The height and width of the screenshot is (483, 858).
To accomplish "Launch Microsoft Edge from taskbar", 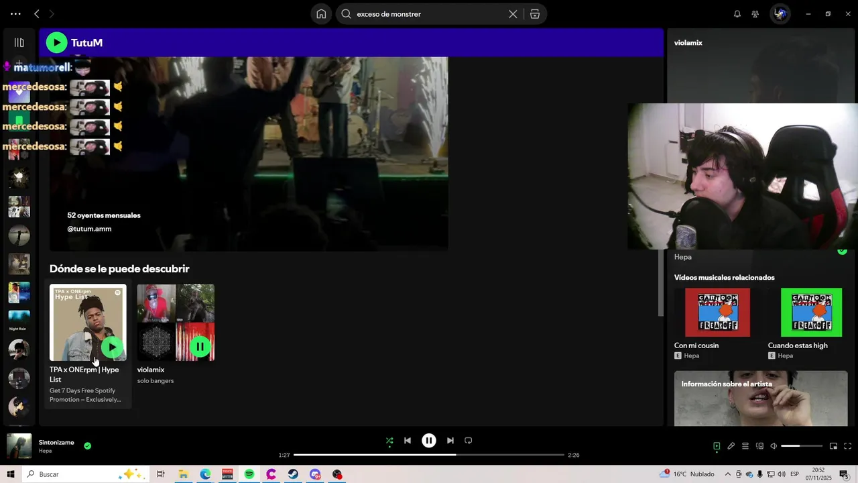I will tap(205, 474).
